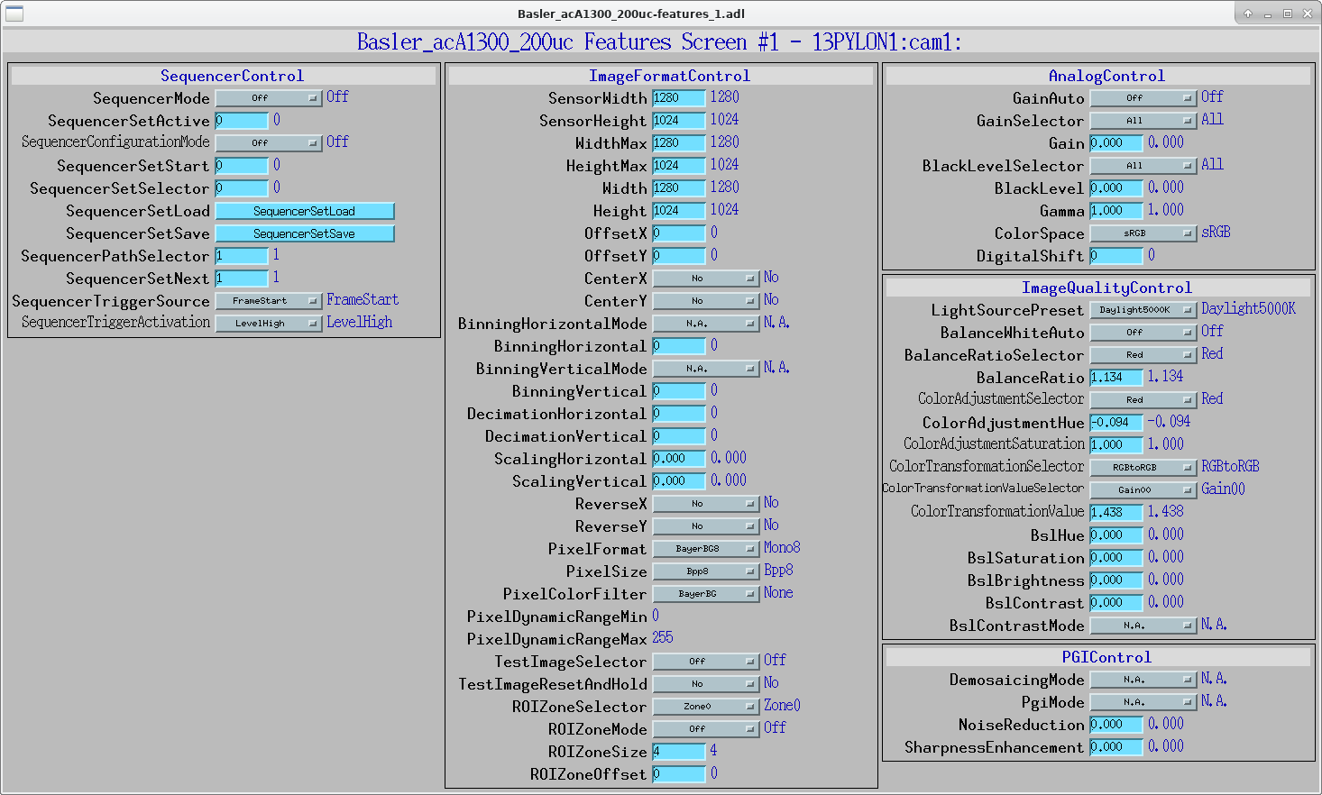Open the SequencerConfigurationMode dropdown
This screenshot has height=795, width=1322.
pos(269,142)
